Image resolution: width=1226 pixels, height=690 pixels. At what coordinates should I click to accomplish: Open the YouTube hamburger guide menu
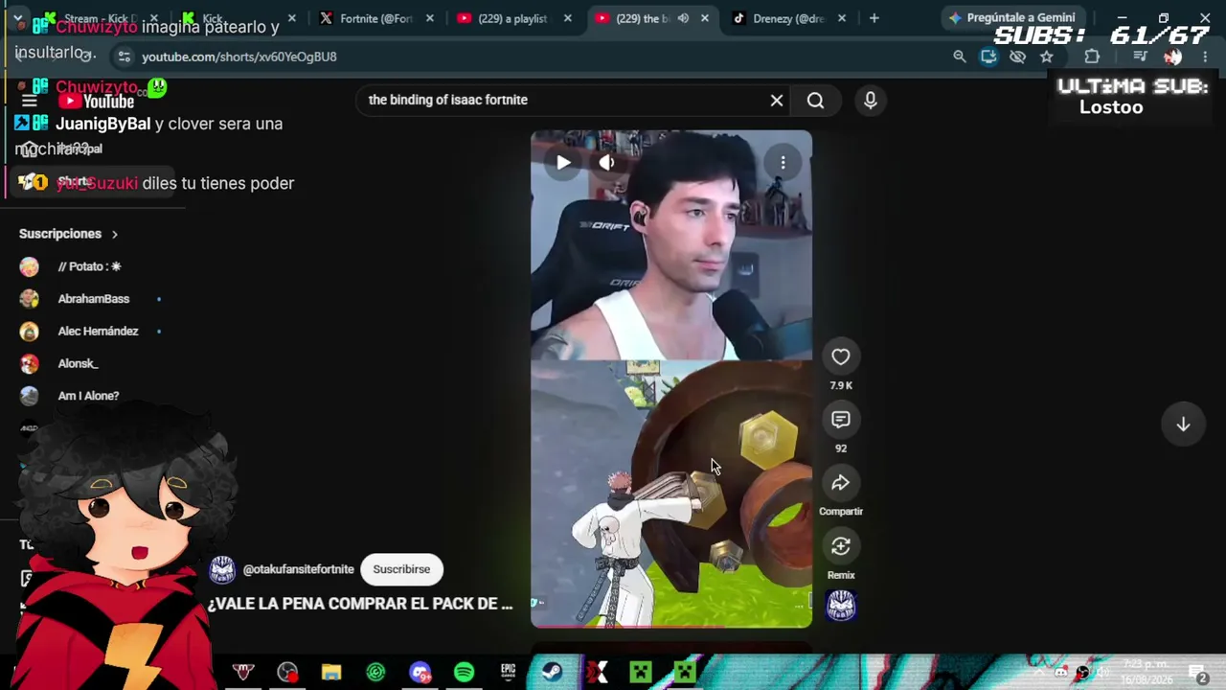pos(29,101)
